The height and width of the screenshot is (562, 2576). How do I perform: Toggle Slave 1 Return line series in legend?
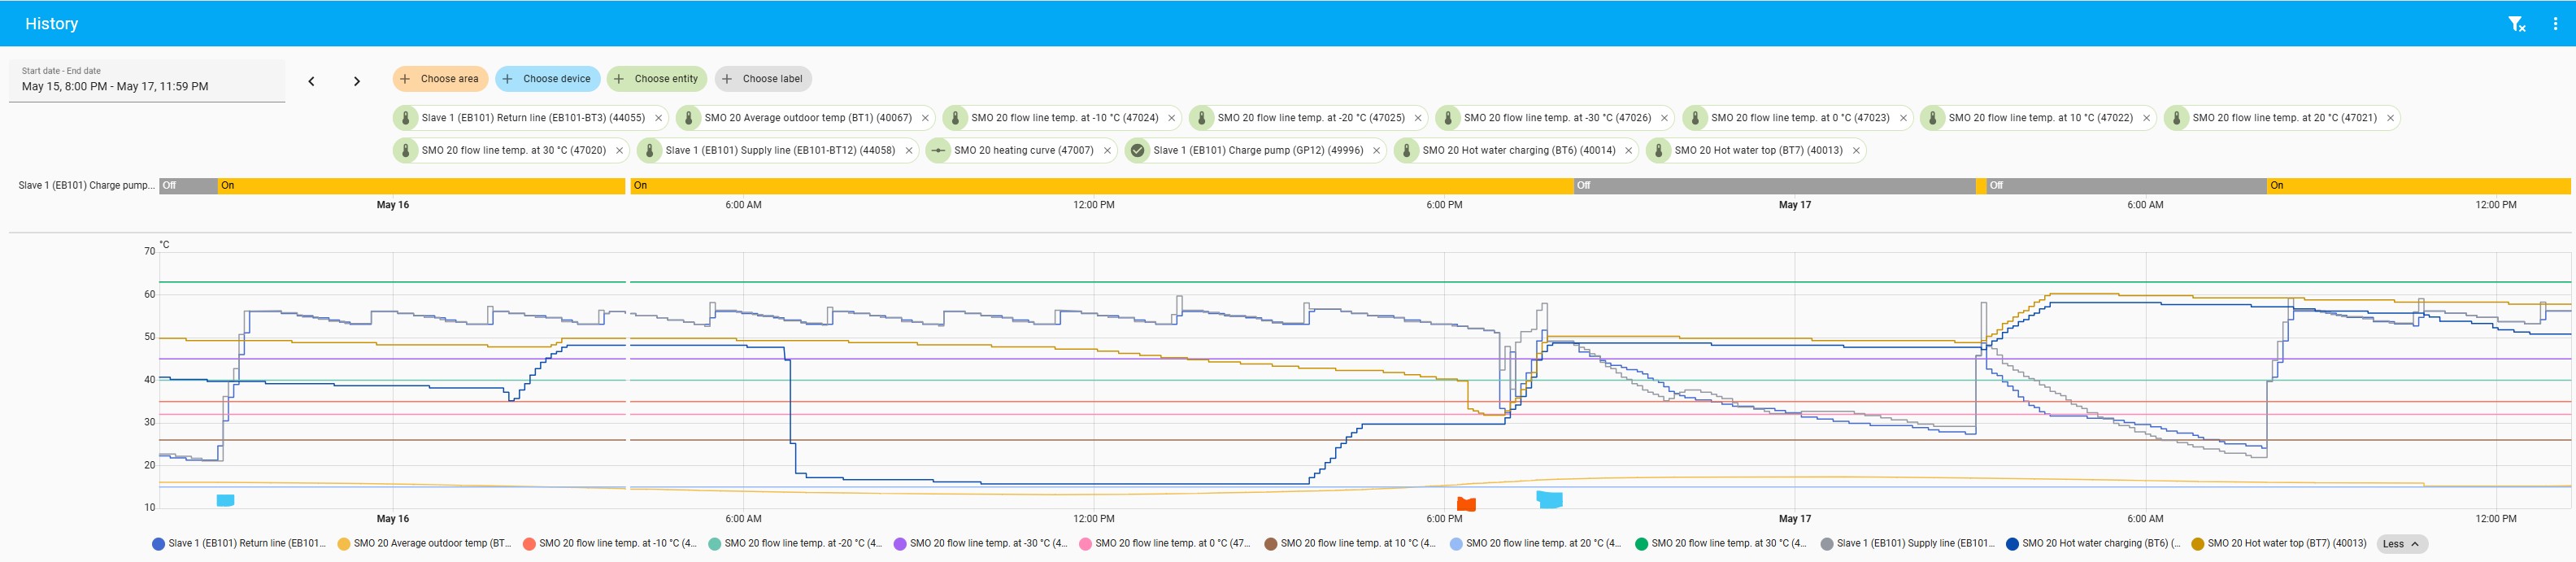coord(239,544)
